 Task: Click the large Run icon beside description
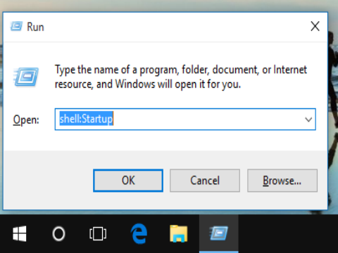point(26,77)
